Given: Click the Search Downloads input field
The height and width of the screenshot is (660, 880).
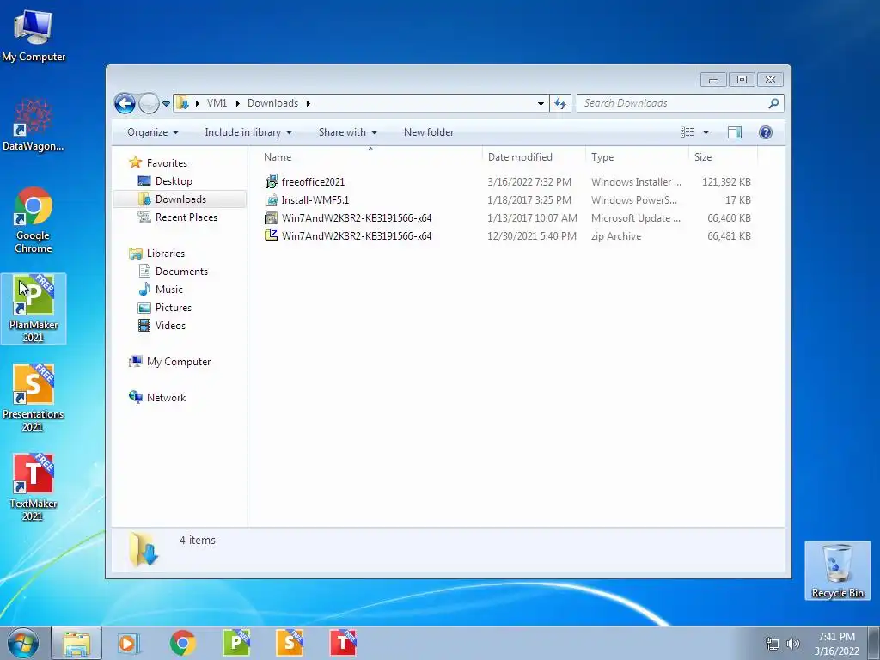Looking at the screenshot, I should pyautogui.click(x=672, y=103).
